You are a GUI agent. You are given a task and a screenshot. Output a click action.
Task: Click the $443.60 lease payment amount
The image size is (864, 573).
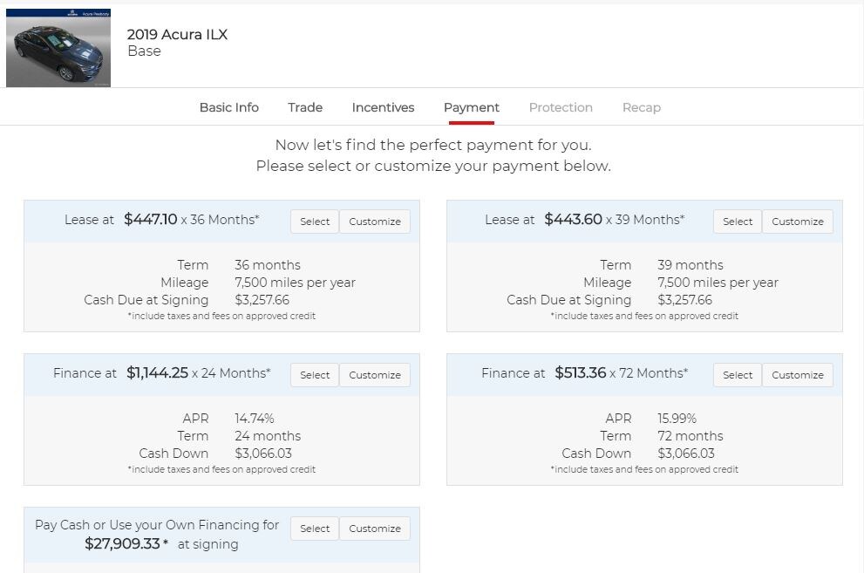click(x=573, y=219)
